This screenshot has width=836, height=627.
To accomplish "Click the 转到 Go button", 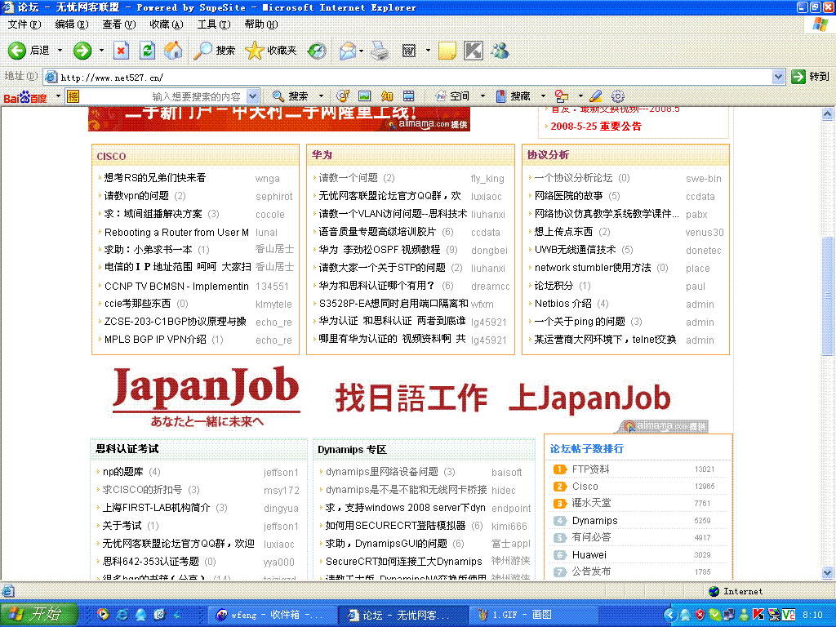I will (x=810, y=77).
